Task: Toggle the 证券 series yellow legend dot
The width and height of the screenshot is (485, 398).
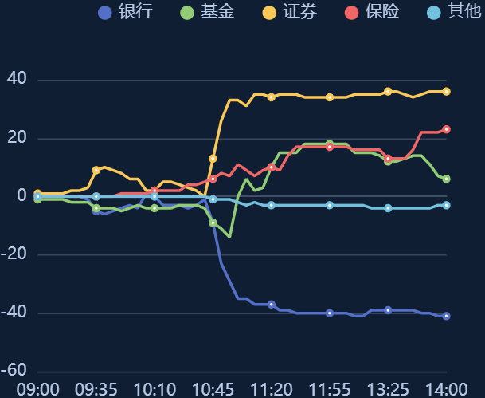Action: pos(269,13)
